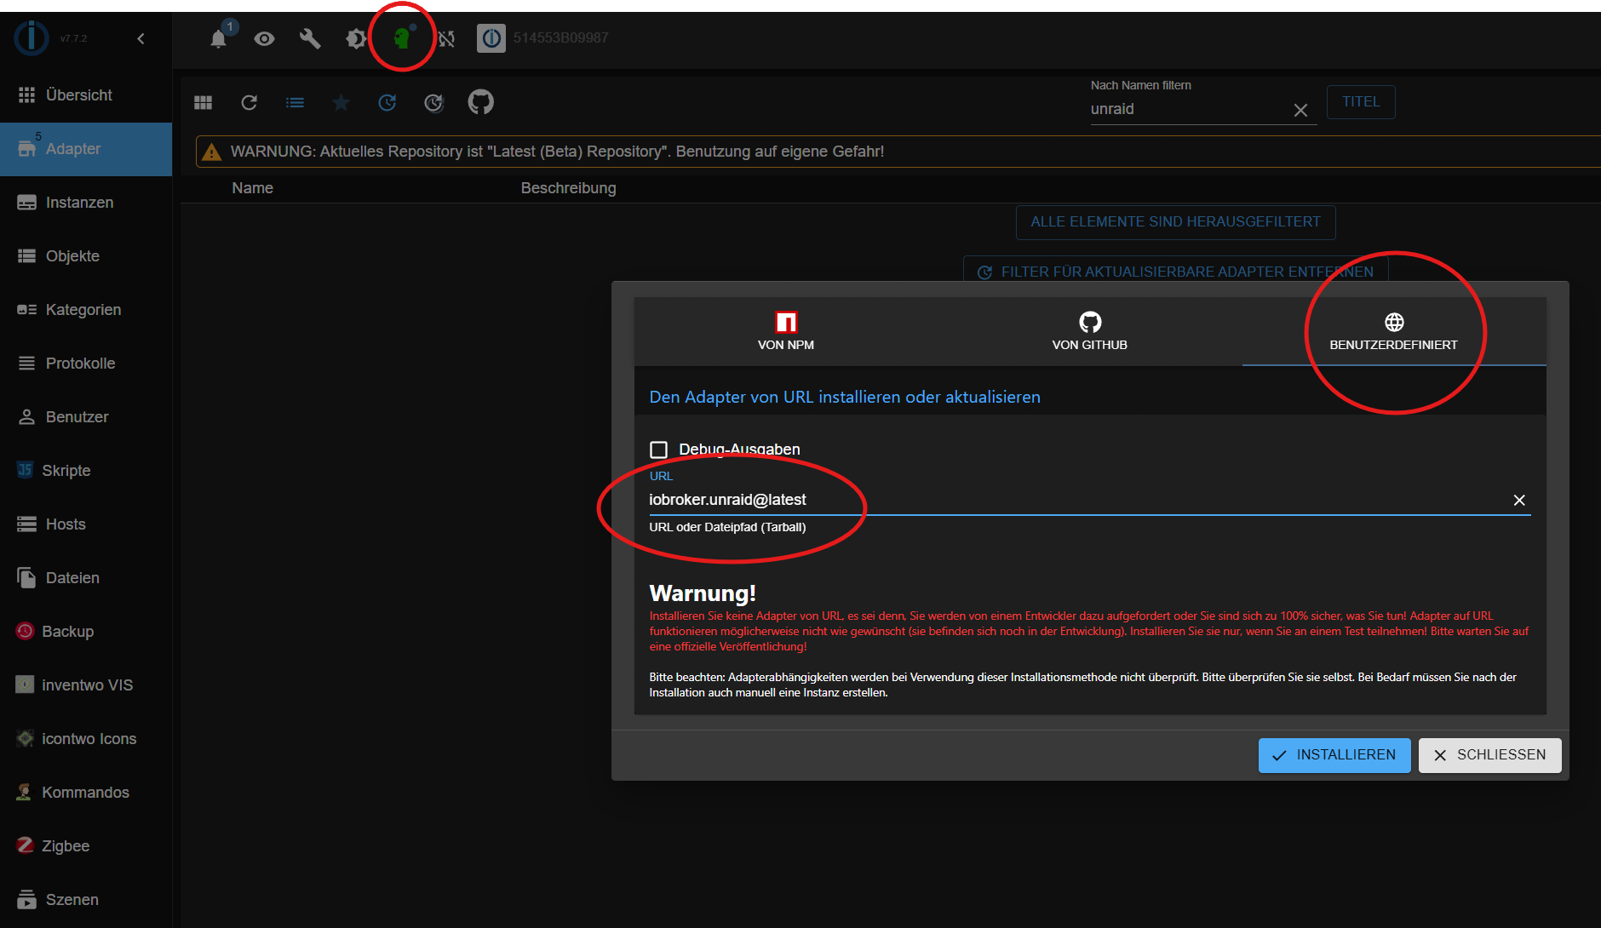Switch adapters to tile view icon

pos(203,103)
